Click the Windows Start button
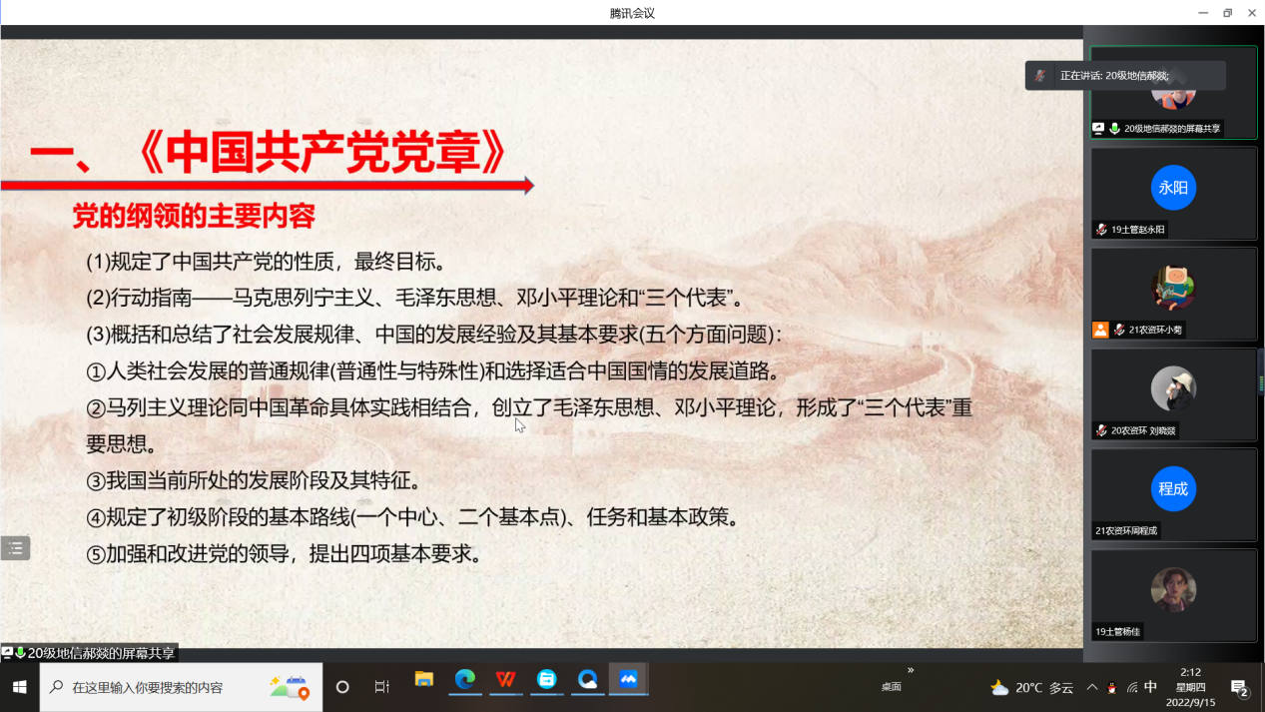1265x712 pixels. [19, 687]
